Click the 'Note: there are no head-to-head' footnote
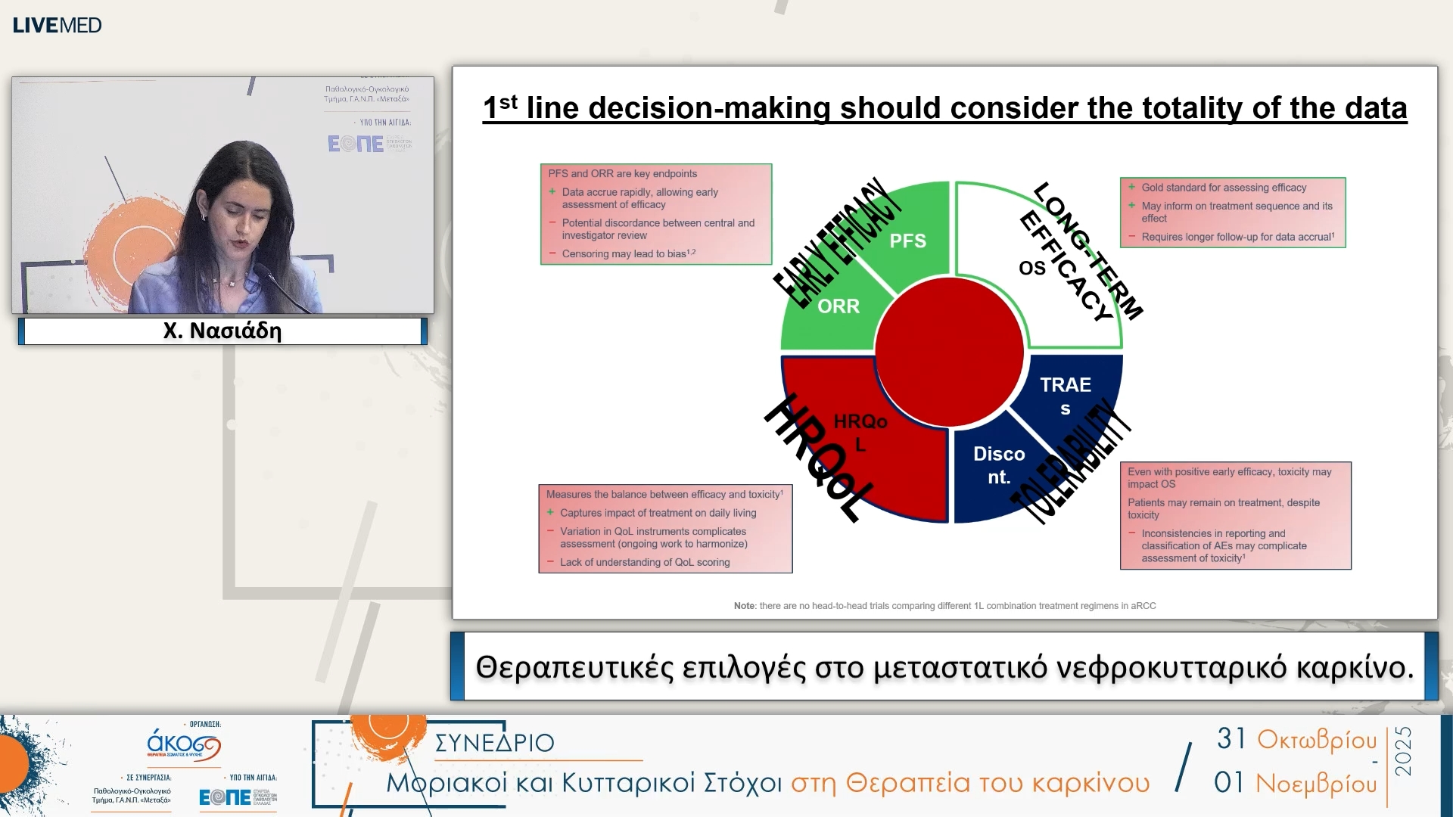 point(944,606)
